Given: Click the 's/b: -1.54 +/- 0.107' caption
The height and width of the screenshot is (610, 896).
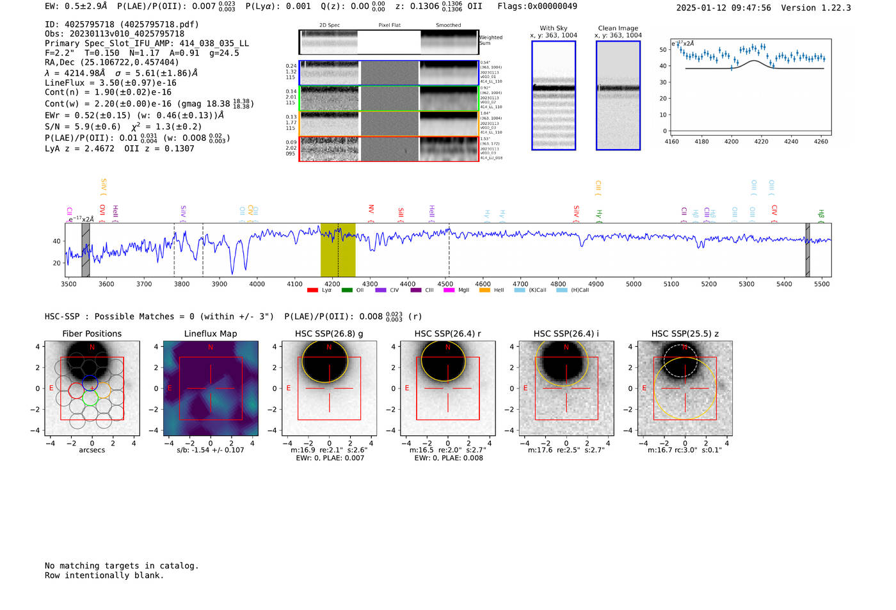Looking at the screenshot, I should point(211,451).
